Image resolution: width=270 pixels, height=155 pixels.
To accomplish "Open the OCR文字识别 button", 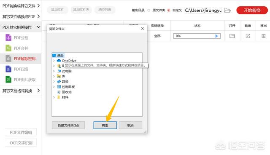I will (21, 143).
